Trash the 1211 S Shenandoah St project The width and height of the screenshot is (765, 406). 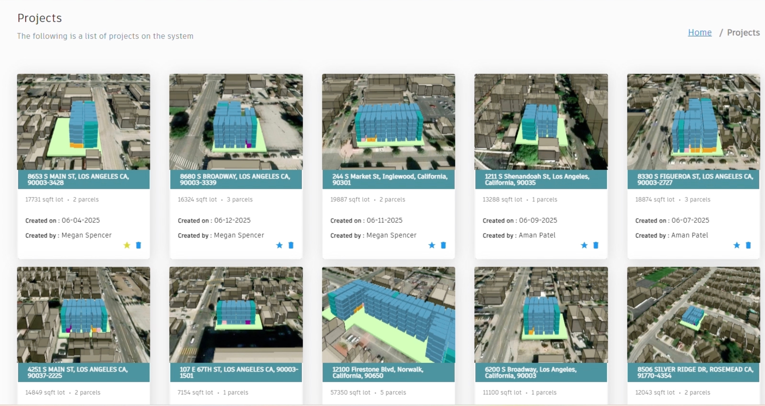click(x=596, y=245)
